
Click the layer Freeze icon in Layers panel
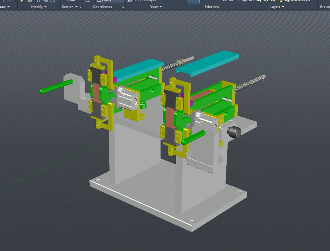pyautogui.click(x=274, y=1)
